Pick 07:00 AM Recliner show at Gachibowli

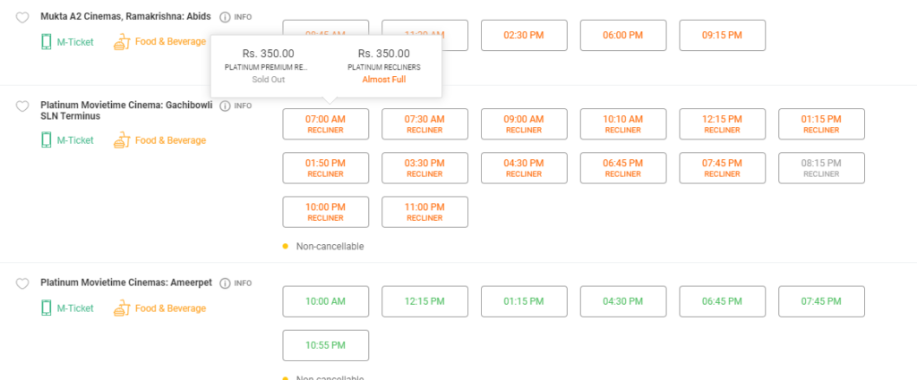tap(326, 123)
